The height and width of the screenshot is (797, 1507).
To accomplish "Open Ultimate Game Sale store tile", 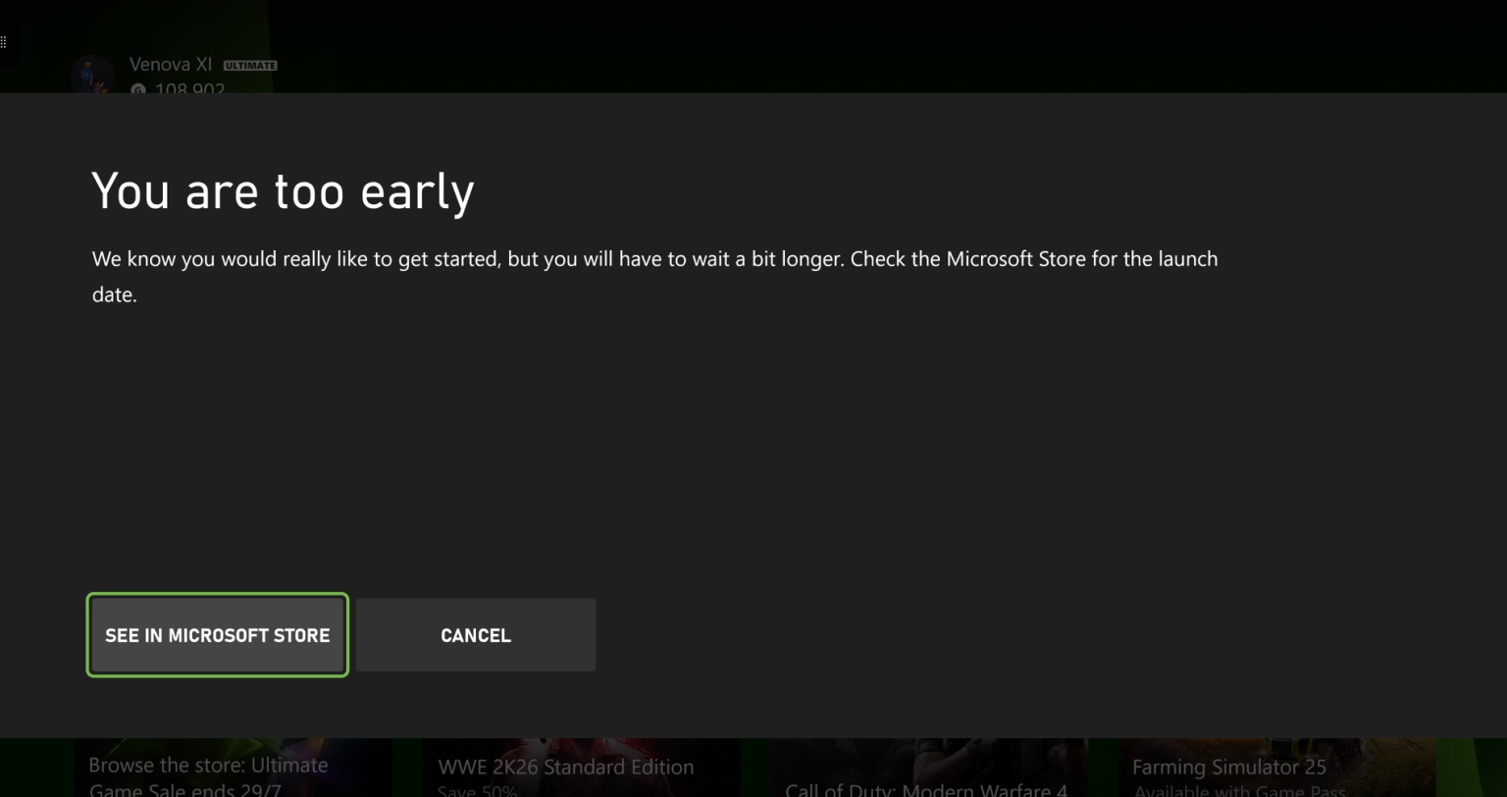I will coord(234,769).
